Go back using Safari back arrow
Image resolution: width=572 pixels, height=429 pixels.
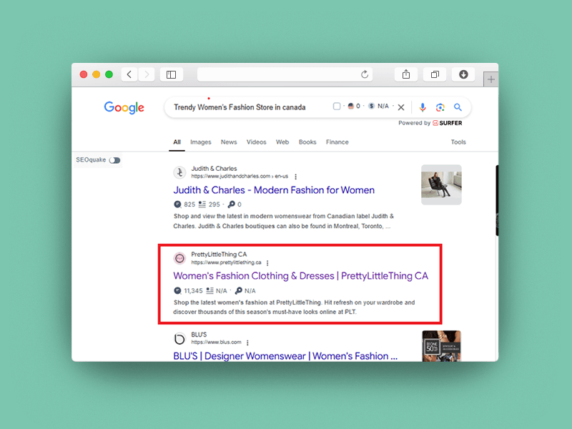coord(129,74)
